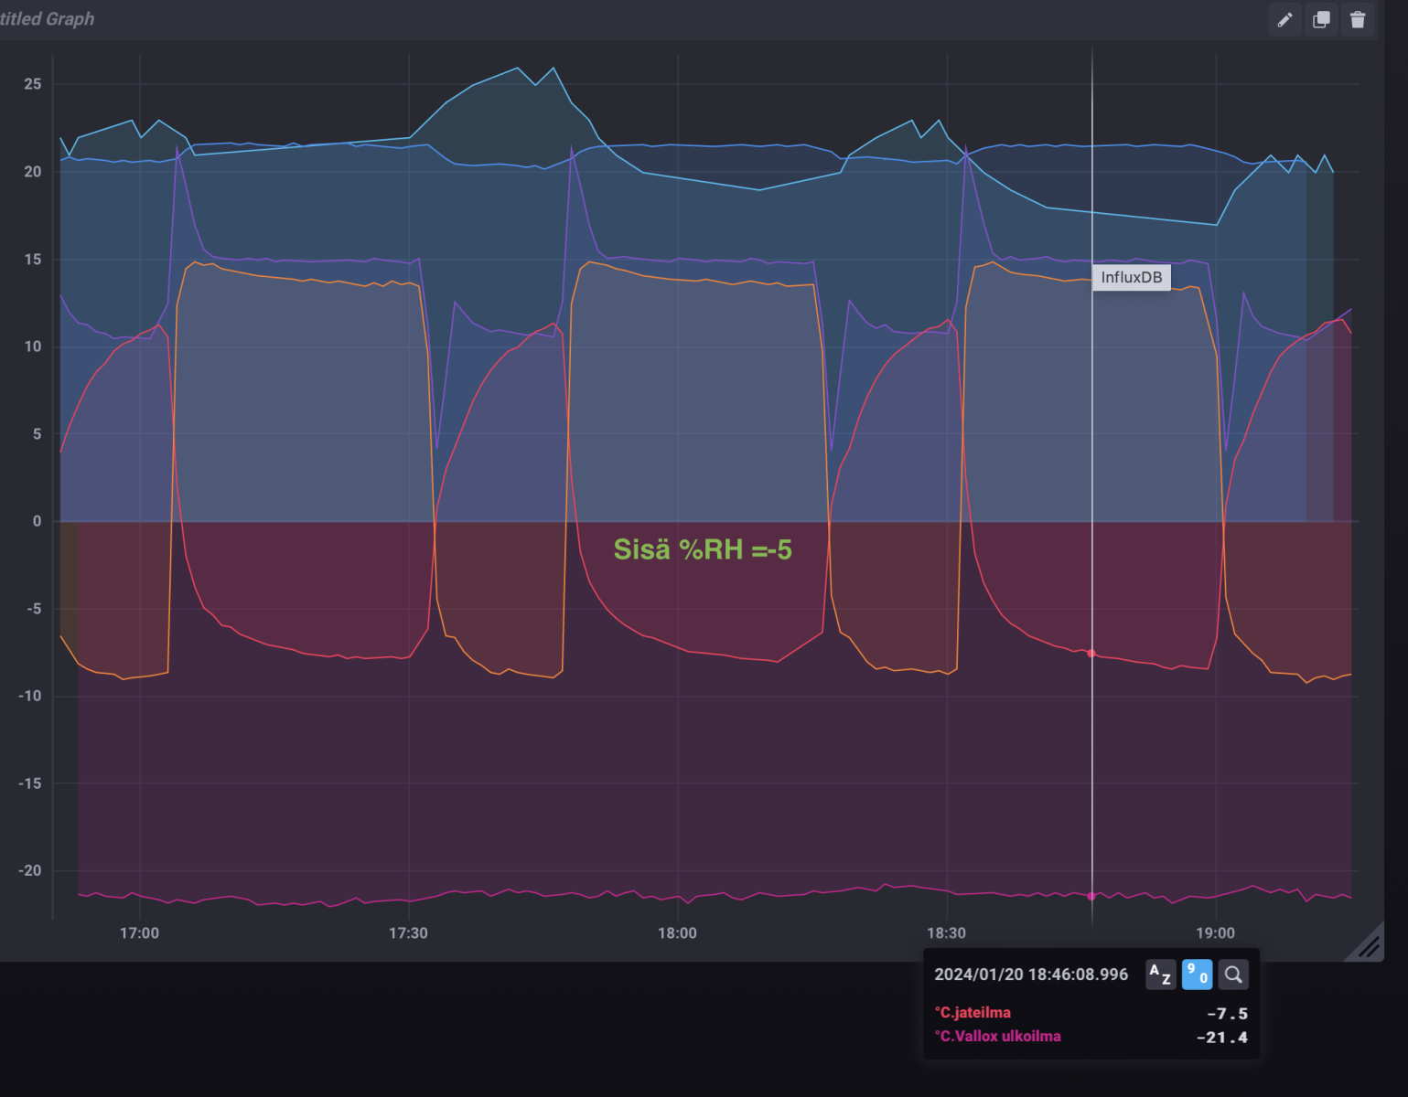Delete the graph using the trash icon

coord(1358,19)
